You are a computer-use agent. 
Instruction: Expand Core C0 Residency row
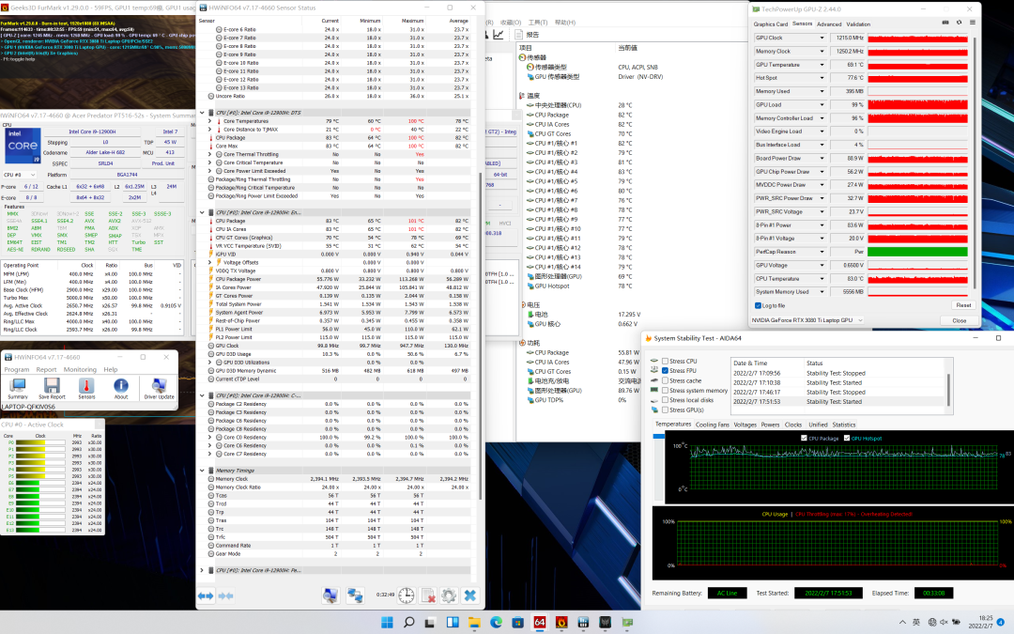pyautogui.click(x=209, y=438)
